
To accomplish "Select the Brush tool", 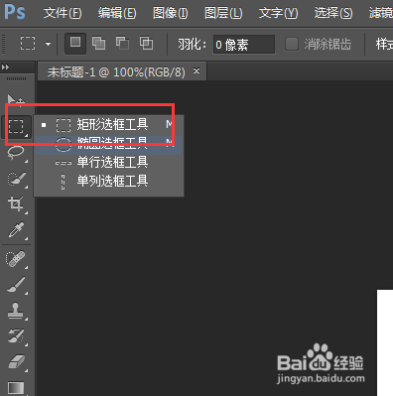I will pyautogui.click(x=16, y=285).
